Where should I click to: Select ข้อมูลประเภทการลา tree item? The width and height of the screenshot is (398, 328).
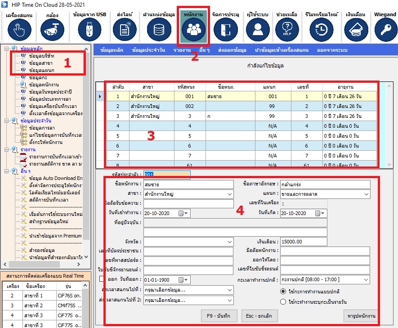[50, 99]
